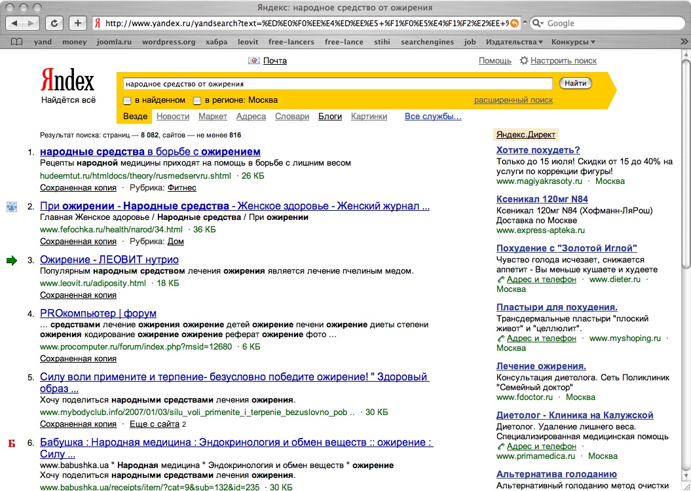The image size is (691, 491).
Task: Click the phone icon in dieter.ru ad
Action: click(x=500, y=280)
